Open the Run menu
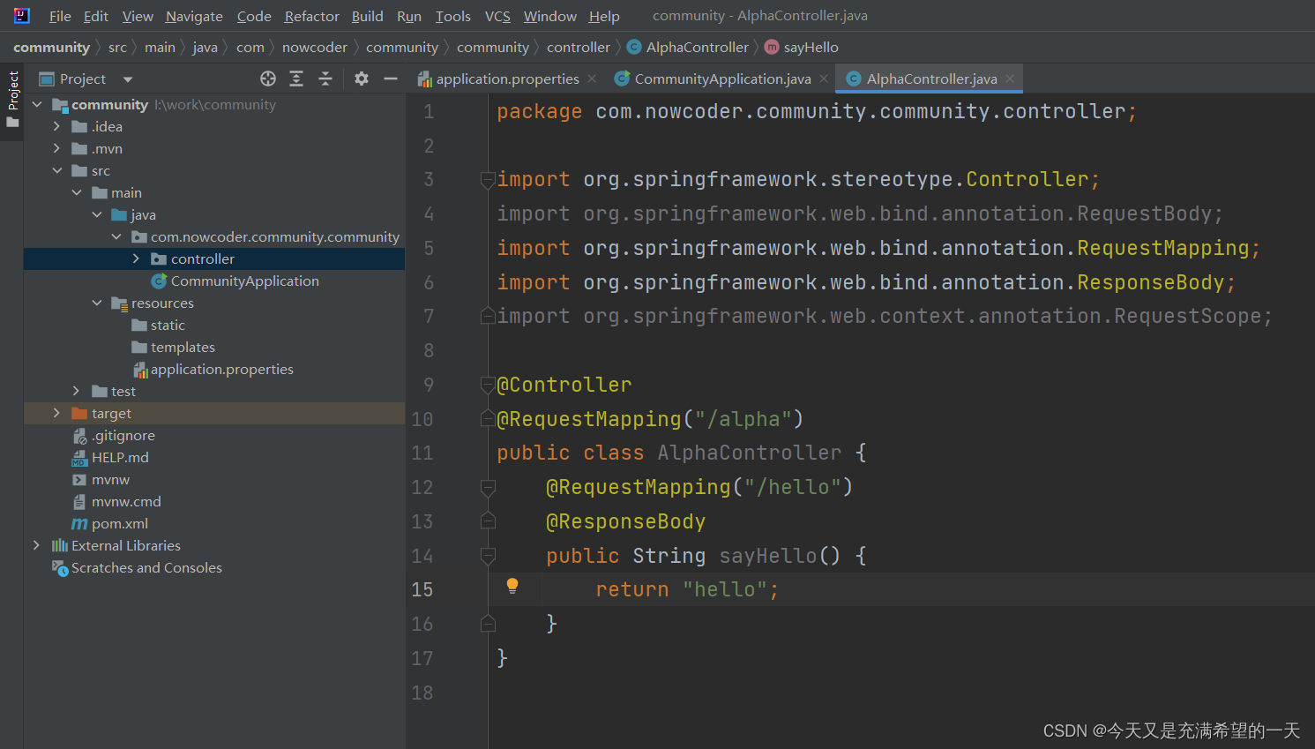 click(x=409, y=16)
